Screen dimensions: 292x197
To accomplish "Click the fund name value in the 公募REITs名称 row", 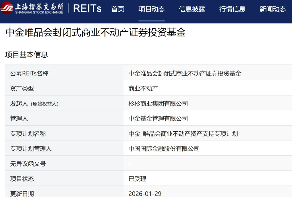I will pyautogui.click(x=185, y=73).
